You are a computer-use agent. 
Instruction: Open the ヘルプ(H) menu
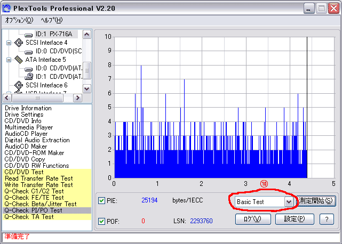coord(52,20)
